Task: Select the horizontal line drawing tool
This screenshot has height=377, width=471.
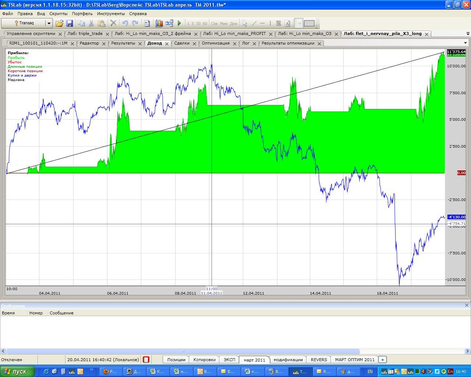Action: click(x=262, y=23)
